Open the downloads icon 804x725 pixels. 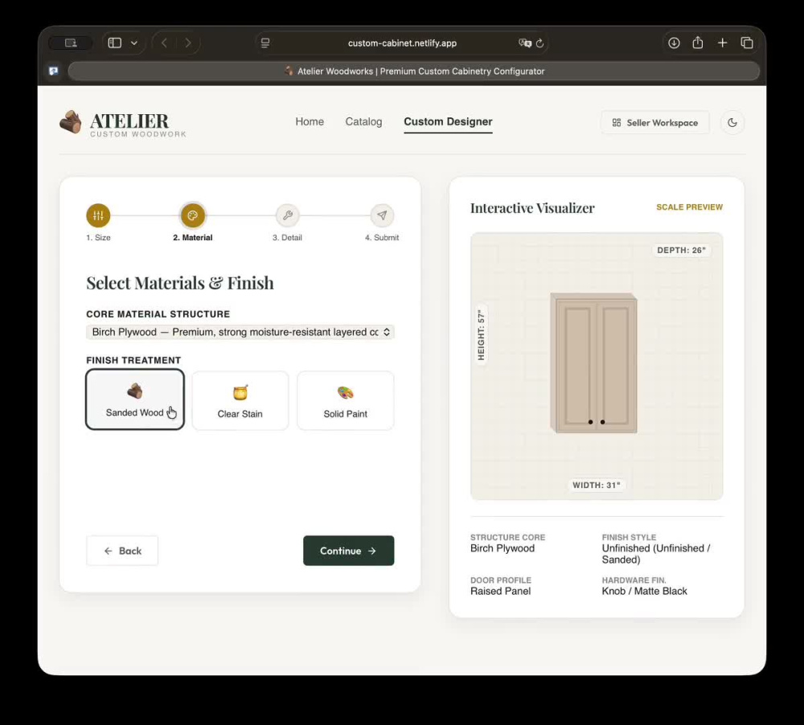tap(674, 43)
